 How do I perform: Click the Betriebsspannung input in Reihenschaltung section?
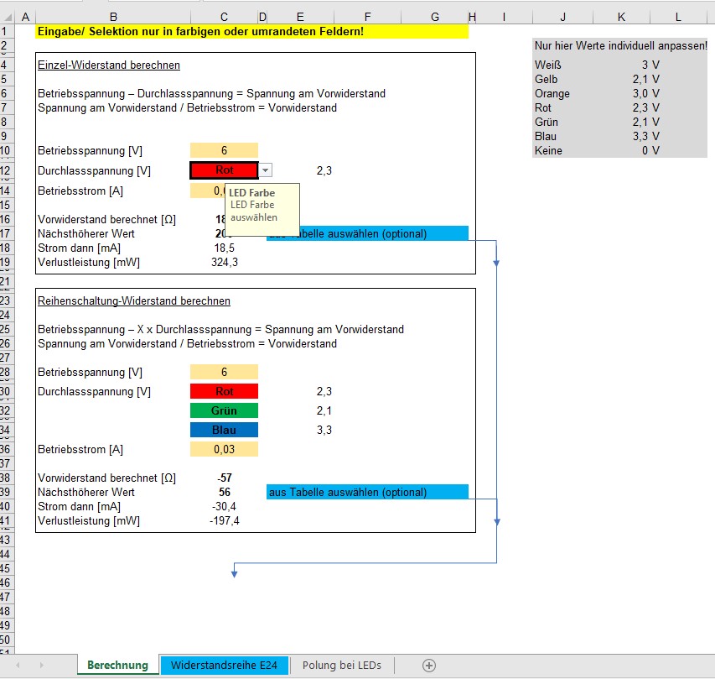(x=224, y=372)
